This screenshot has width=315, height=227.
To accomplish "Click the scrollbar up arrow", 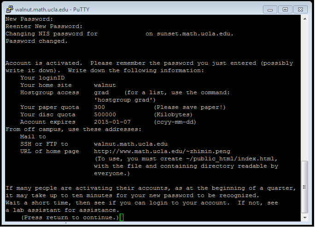I will [305, 19].
